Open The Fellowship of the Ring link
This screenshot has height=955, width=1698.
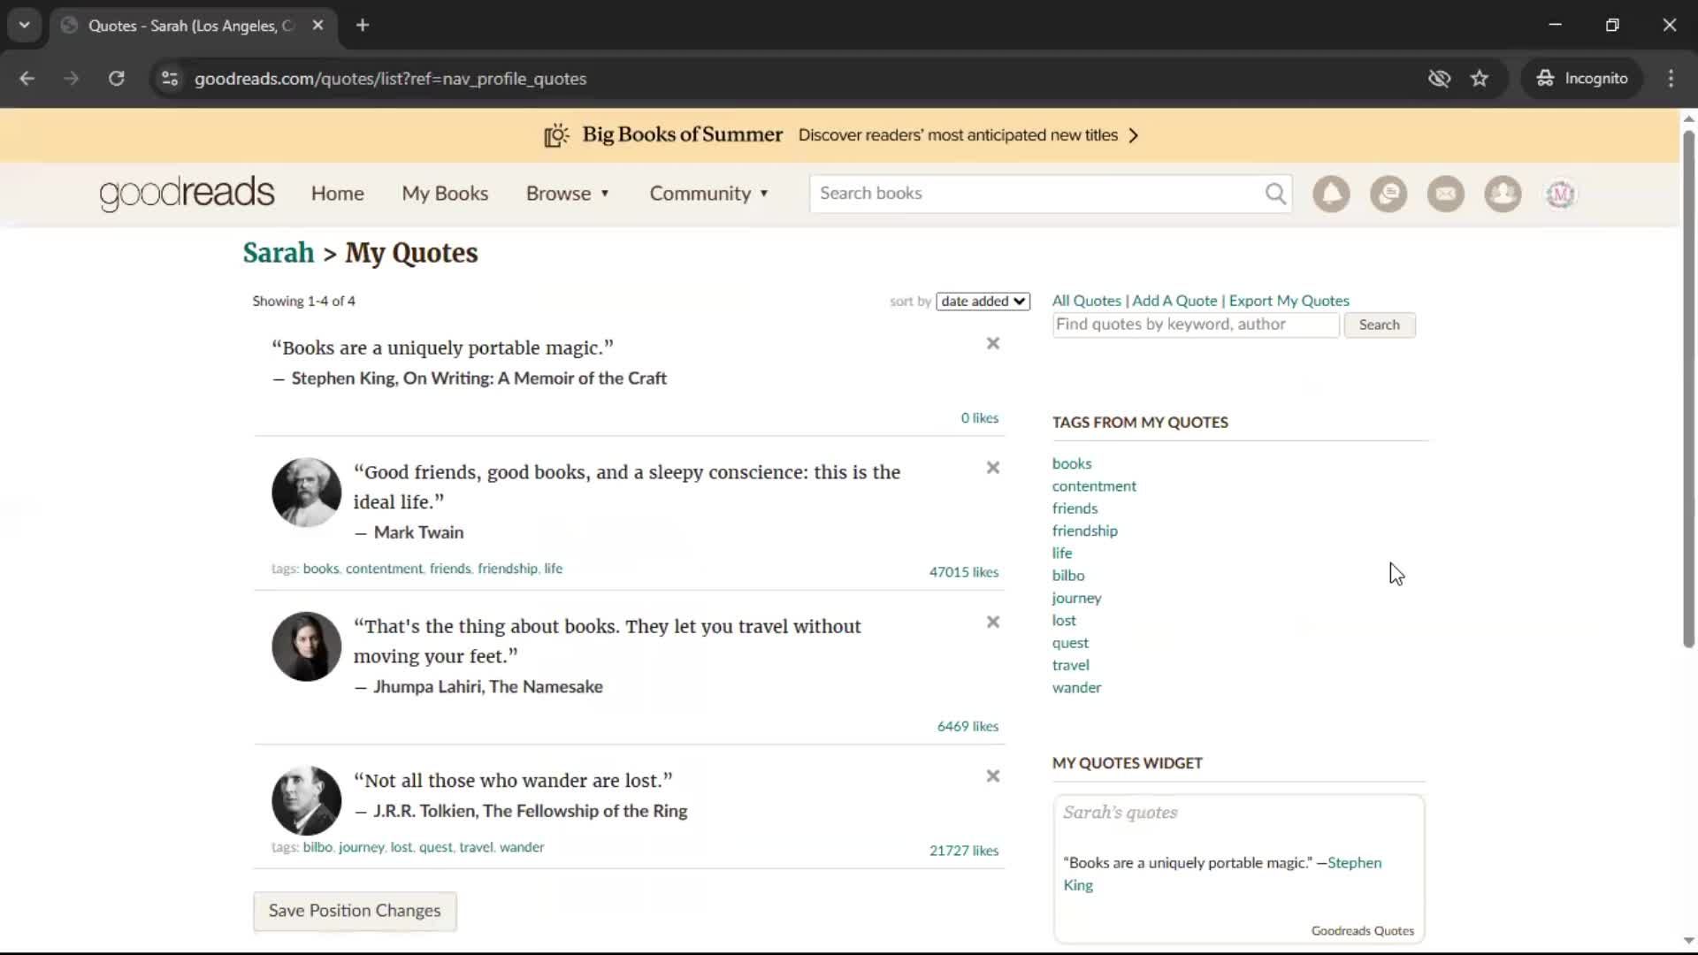pos(585,811)
